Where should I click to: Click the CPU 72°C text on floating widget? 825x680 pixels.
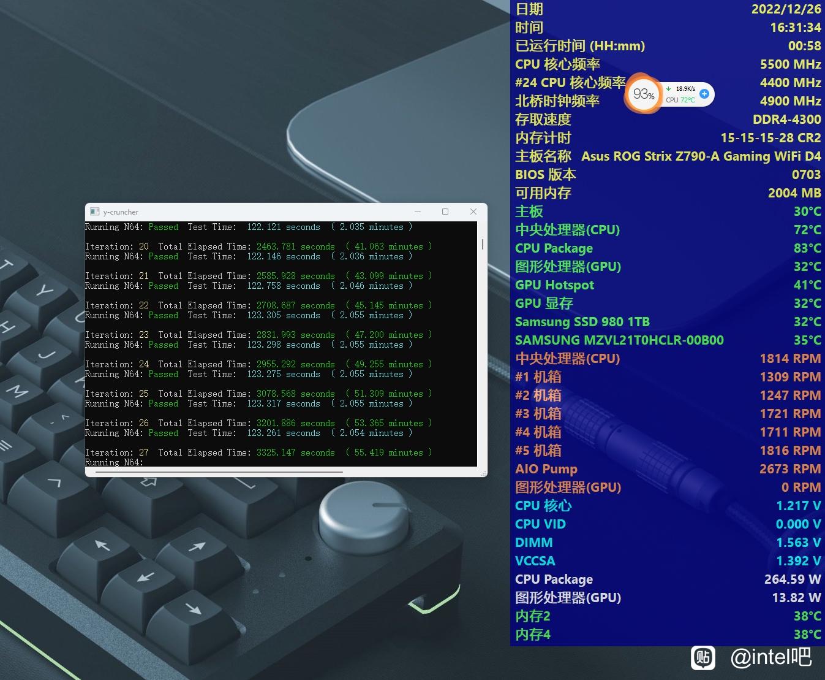click(x=680, y=99)
